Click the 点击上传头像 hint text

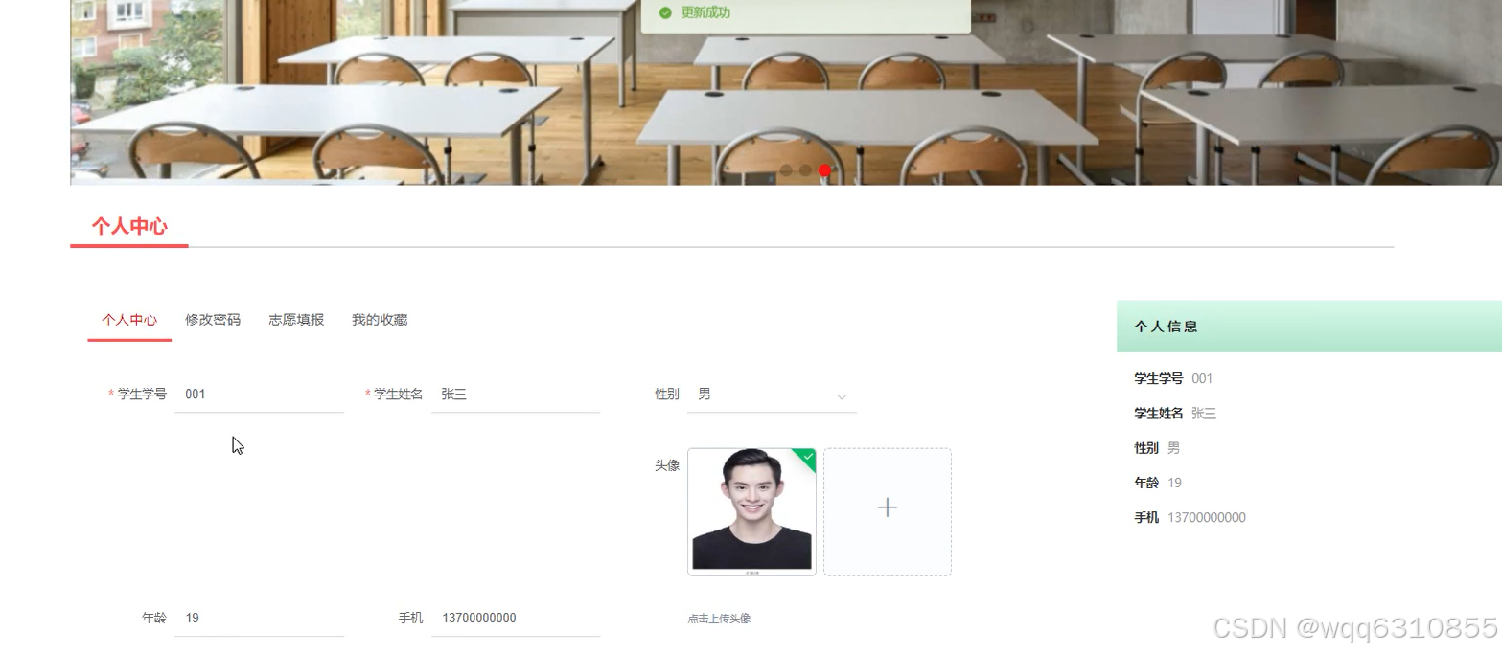[x=719, y=619]
